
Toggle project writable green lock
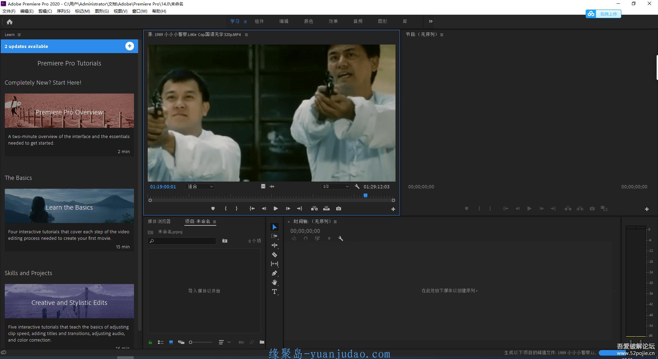point(150,342)
